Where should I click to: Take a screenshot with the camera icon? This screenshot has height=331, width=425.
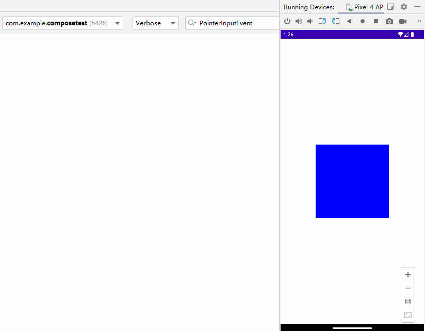coord(389,21)
